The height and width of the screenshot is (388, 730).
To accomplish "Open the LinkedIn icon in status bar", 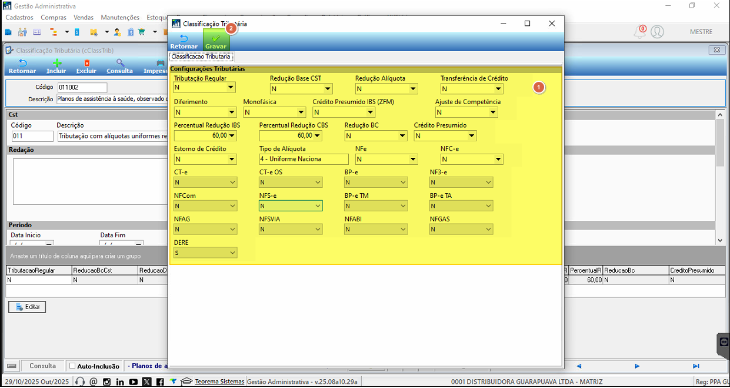I will 120,382.
